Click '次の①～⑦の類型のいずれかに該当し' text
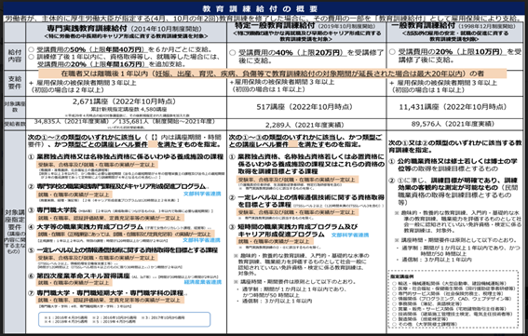528x336 pixels. (x=85, y=138)
